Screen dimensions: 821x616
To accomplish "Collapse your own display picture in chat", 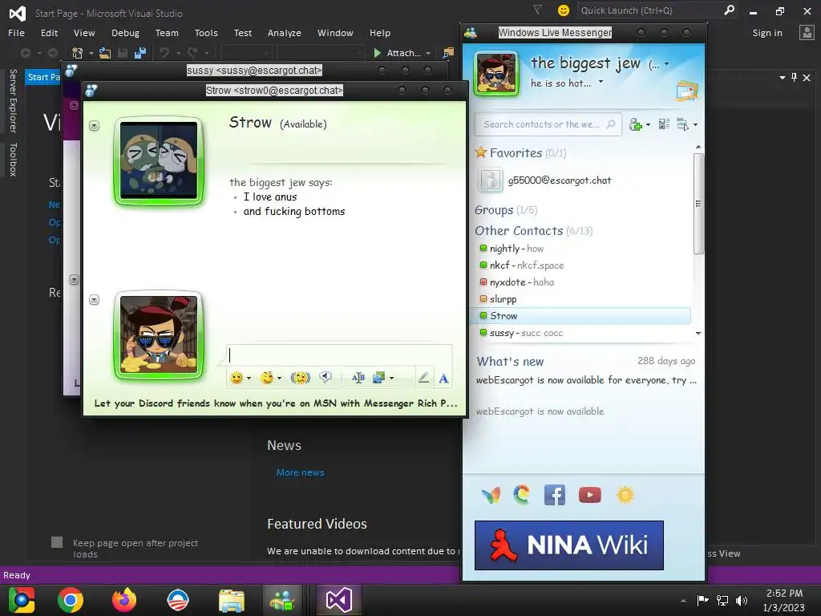I will (95, 300).
